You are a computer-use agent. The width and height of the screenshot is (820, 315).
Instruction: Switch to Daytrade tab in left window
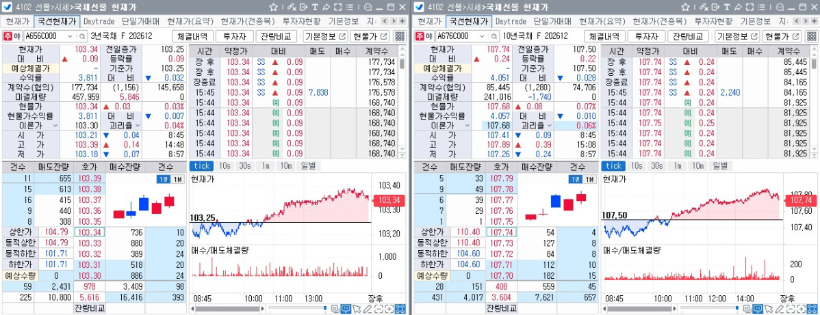click(99, 21)
